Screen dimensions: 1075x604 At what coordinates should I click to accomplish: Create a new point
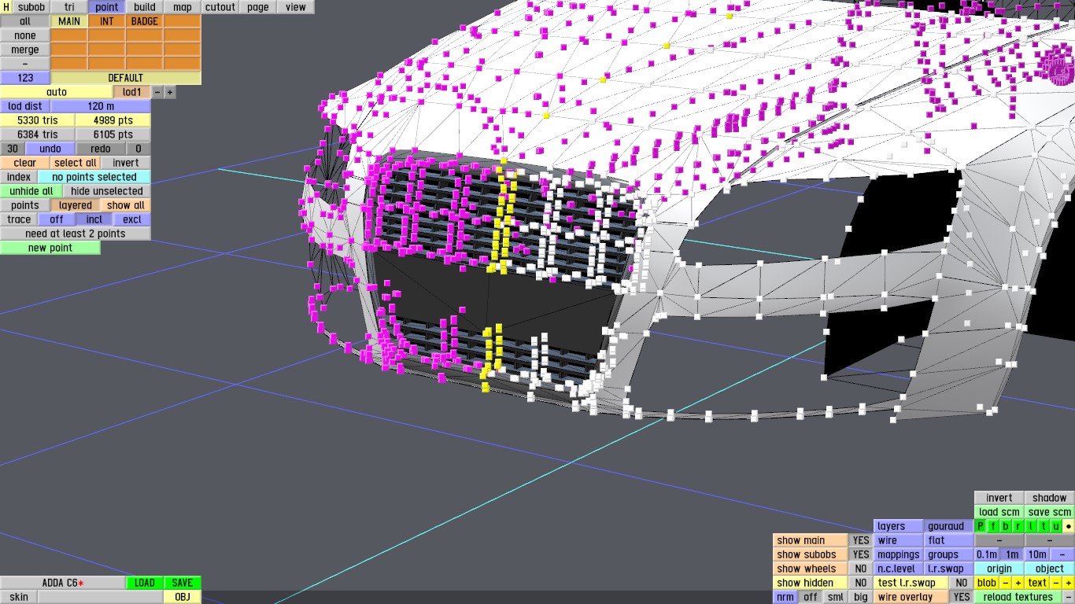tap(50, 248)
